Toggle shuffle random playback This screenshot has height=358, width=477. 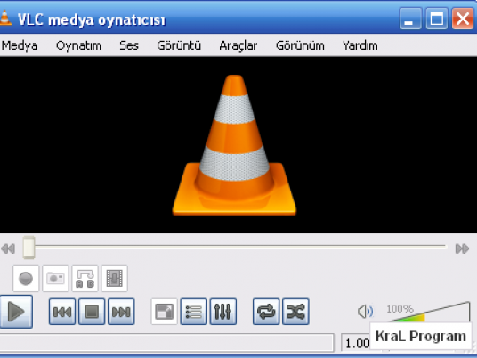295,312
